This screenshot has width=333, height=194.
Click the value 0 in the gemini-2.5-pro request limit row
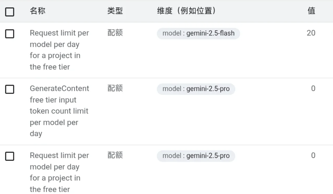point(313,155)
